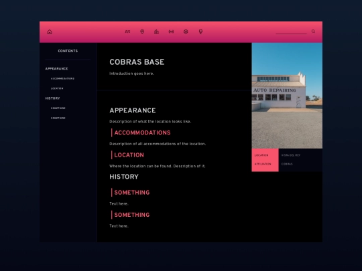Click the Location label in infobox
Image resolution: width=362 pixels, height=271 pixels.
(261, 155)
